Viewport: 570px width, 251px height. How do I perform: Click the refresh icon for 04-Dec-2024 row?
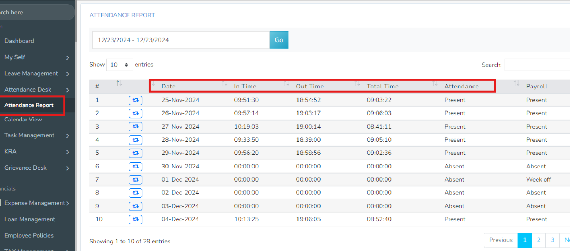pyautogui.click(x=135, y=220)
